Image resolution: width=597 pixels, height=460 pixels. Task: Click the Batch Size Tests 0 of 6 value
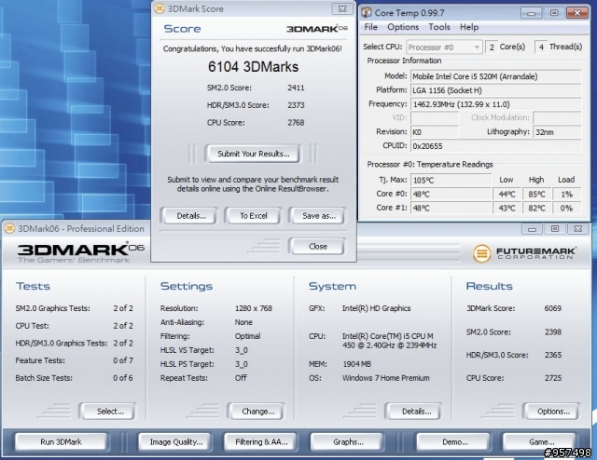point(123,378)
